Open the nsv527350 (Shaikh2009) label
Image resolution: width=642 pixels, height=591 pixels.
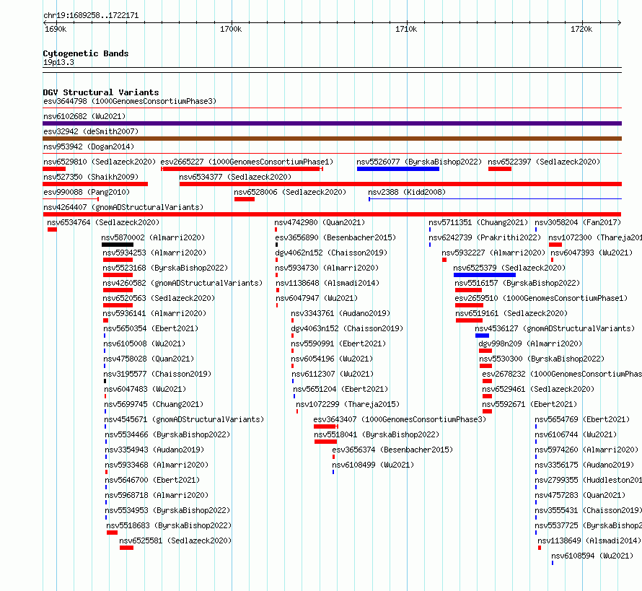point(91,177)
